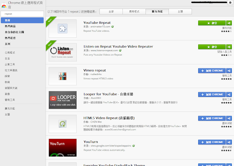This screenshot has height=166, width=234.
Task: Click the star rating of HTML5 Video Repeat
Action: 226,127
